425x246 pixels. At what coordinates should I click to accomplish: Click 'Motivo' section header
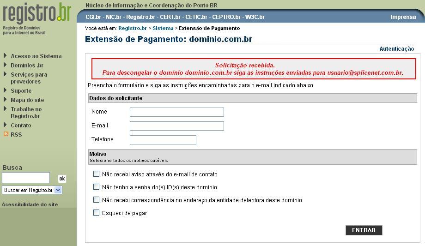point(253,157)
